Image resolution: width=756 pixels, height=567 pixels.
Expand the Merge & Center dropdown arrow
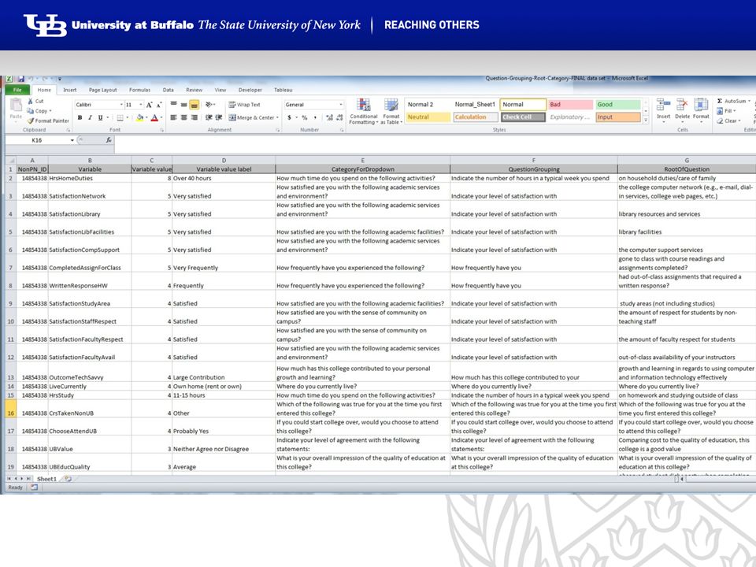pyautogui.click(x=277, y=117)
